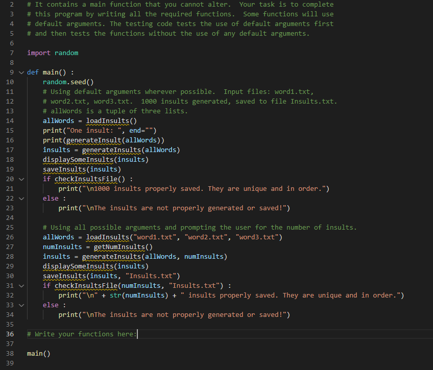433x370 pixels.
Task: Click the main() call at the bottom
Action: click(38, 353)
